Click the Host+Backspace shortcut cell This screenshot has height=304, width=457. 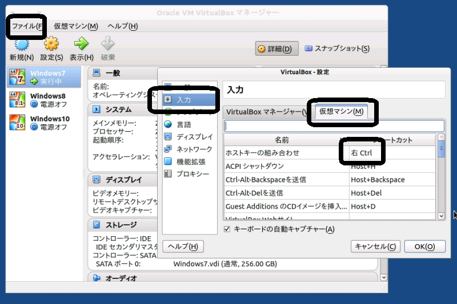392,180
